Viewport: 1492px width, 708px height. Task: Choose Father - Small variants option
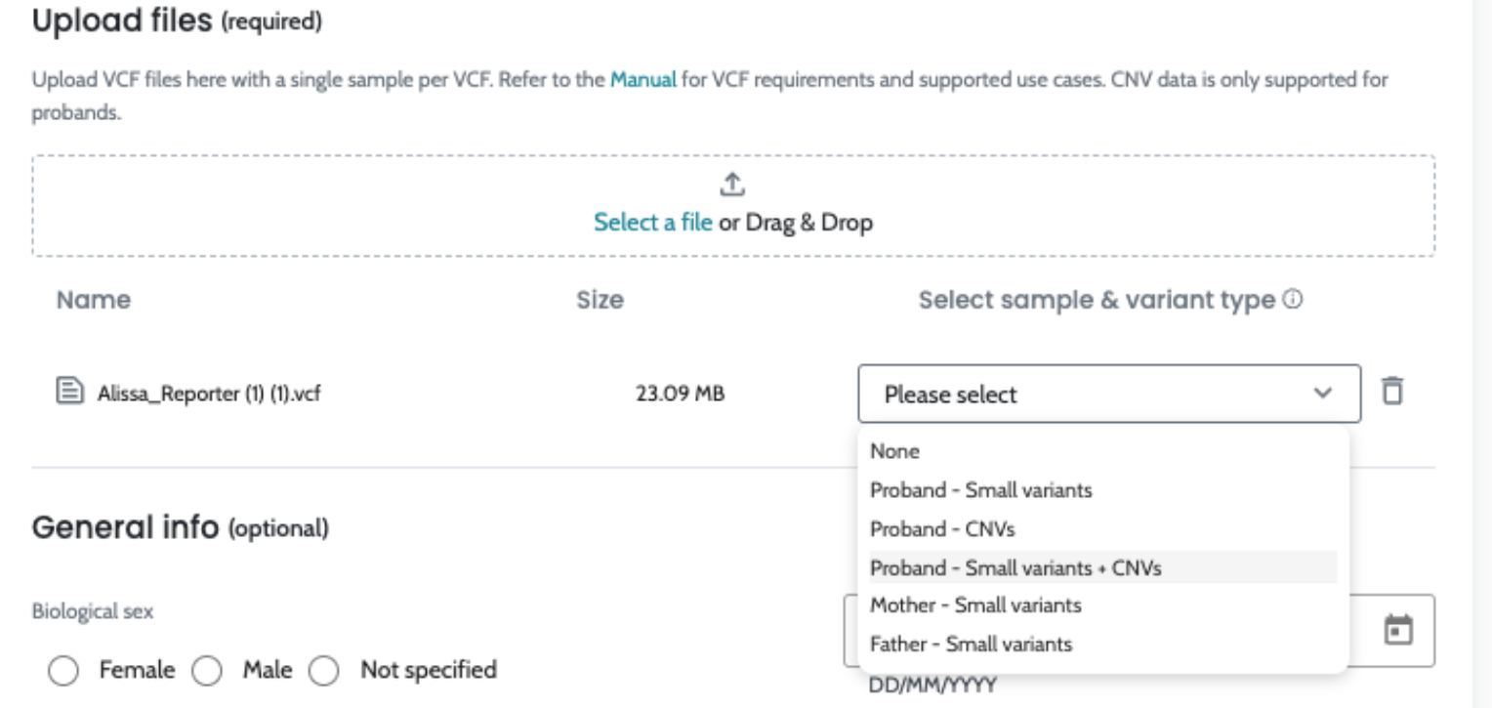pyautogui.click(x=971, y=645)
